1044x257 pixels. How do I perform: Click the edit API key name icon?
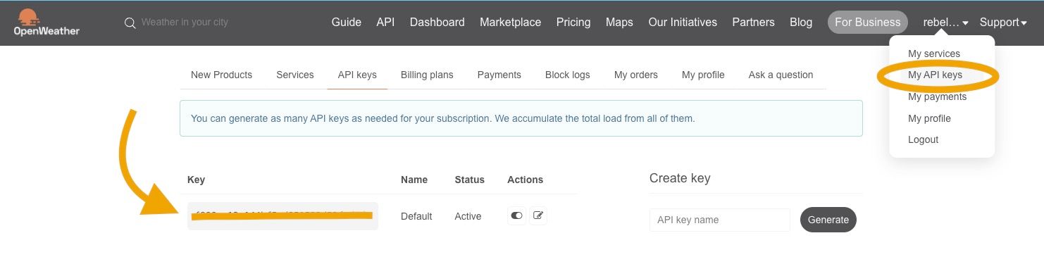[538, 215]
